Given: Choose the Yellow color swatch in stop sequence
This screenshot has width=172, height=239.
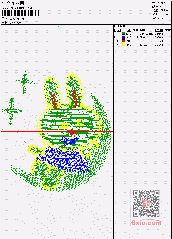Looking at the screenshot, I should 123,44.
